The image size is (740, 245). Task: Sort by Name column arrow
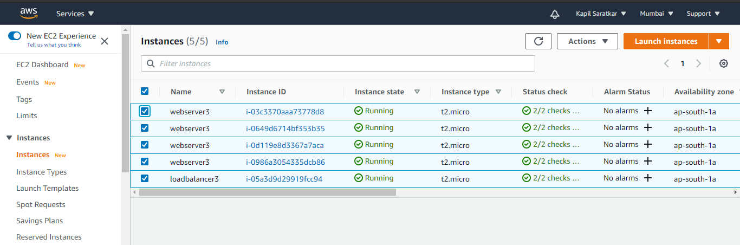[x=222, y=92]
